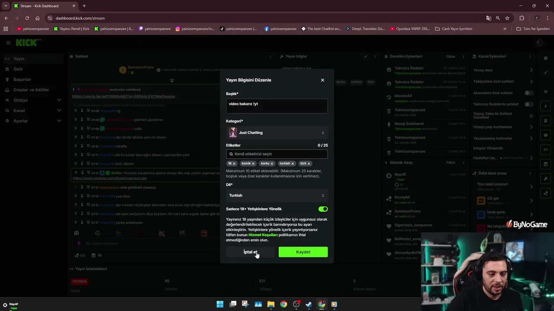This screenshot has width=554, height=311.
Task: Click Filtre in Etkinlik Akışı panel
Action: tap(451, 163)
